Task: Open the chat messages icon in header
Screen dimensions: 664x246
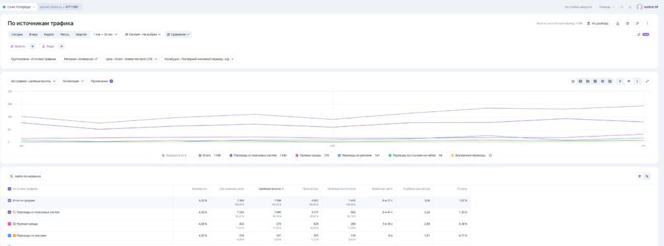Action: [622, 6]
